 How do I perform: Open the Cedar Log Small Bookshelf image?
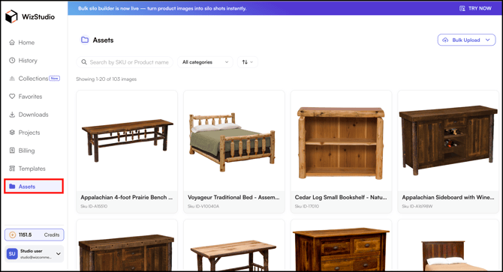coord(341,141)
